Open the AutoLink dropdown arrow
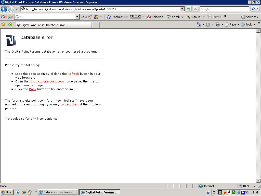 [204, 17]
